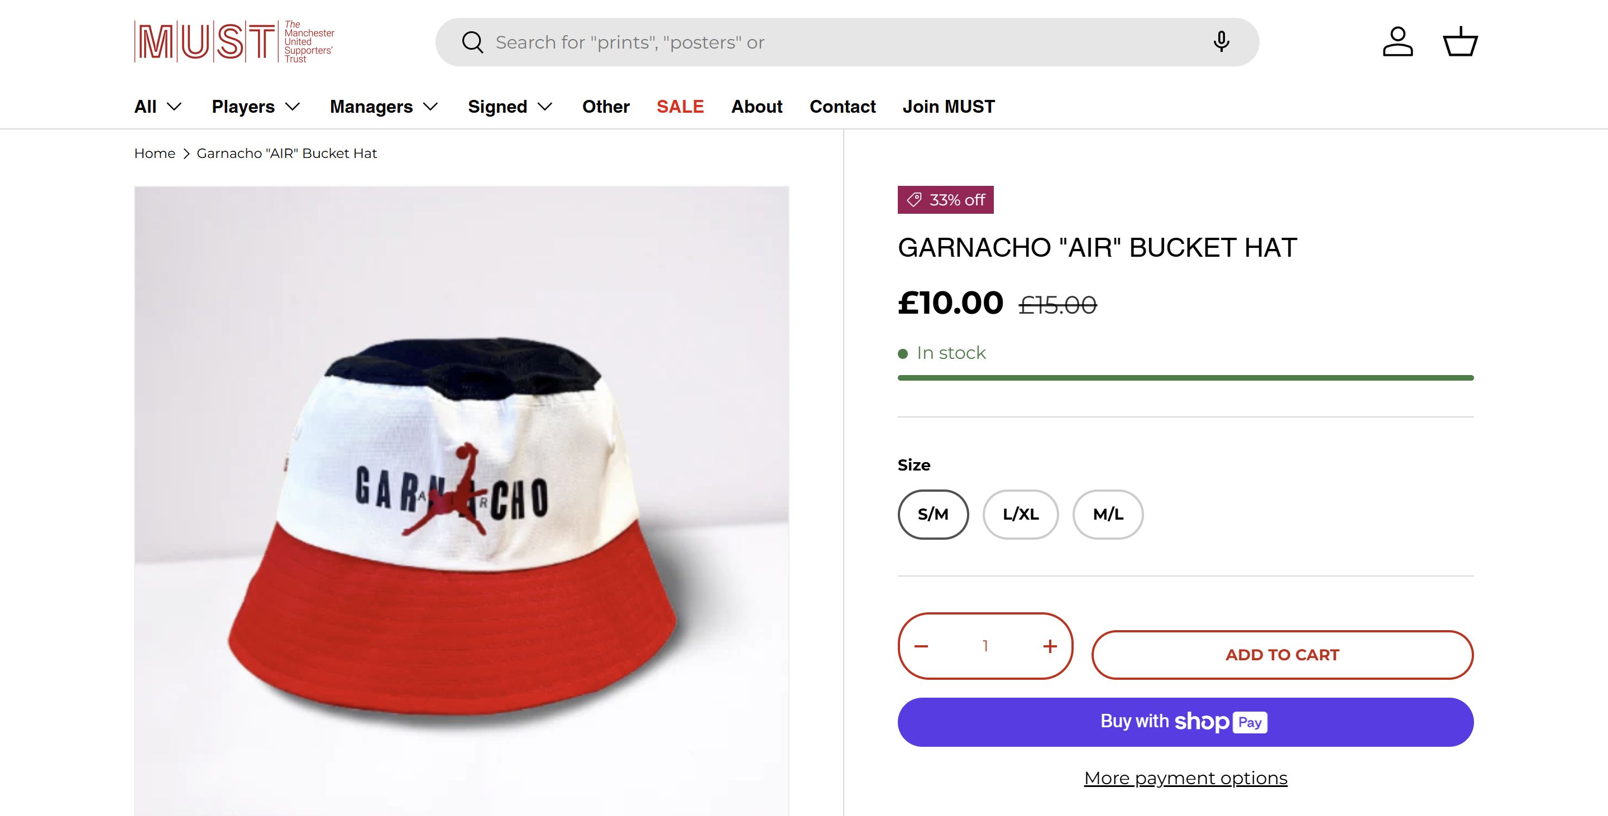1608x816 pixels.
Task: Click the 33% off tag badge
Action: [x=945, y=200]
